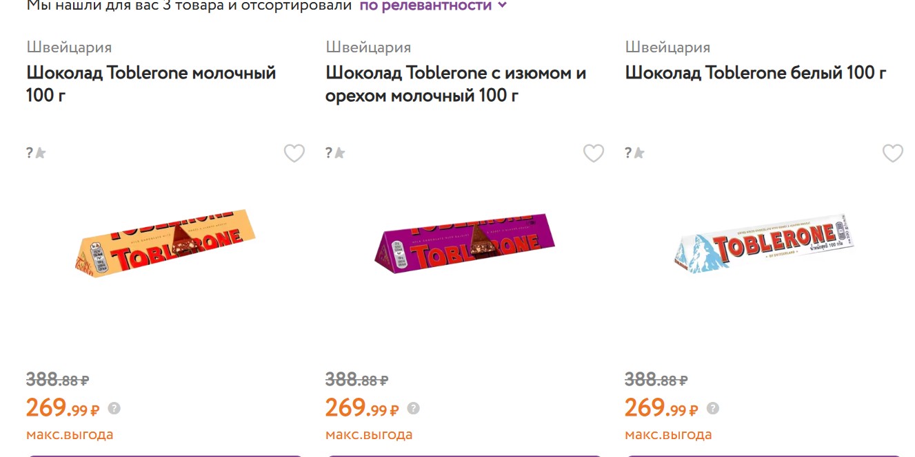This screenshot has height=457, width=915.
Task: Click rating star of milk Toblerone
Action: (40, 153)
